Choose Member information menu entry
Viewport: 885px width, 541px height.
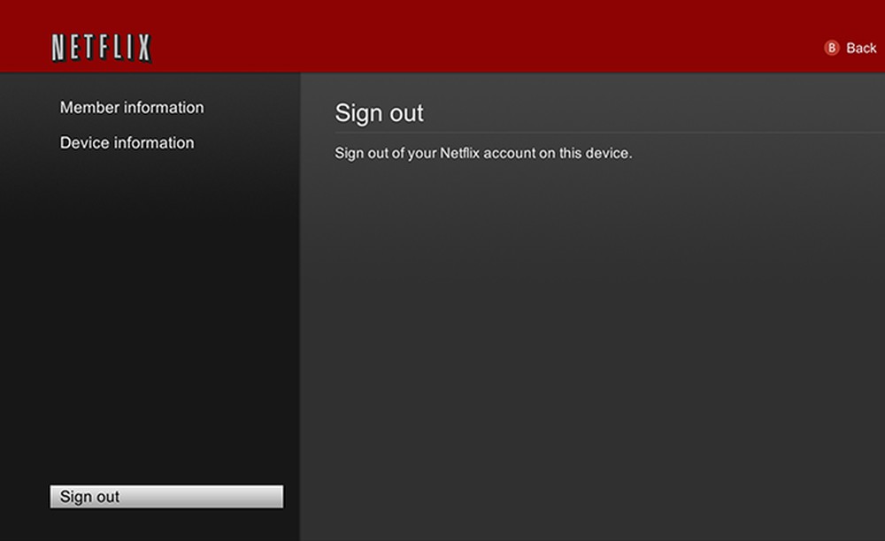point(131,107)
